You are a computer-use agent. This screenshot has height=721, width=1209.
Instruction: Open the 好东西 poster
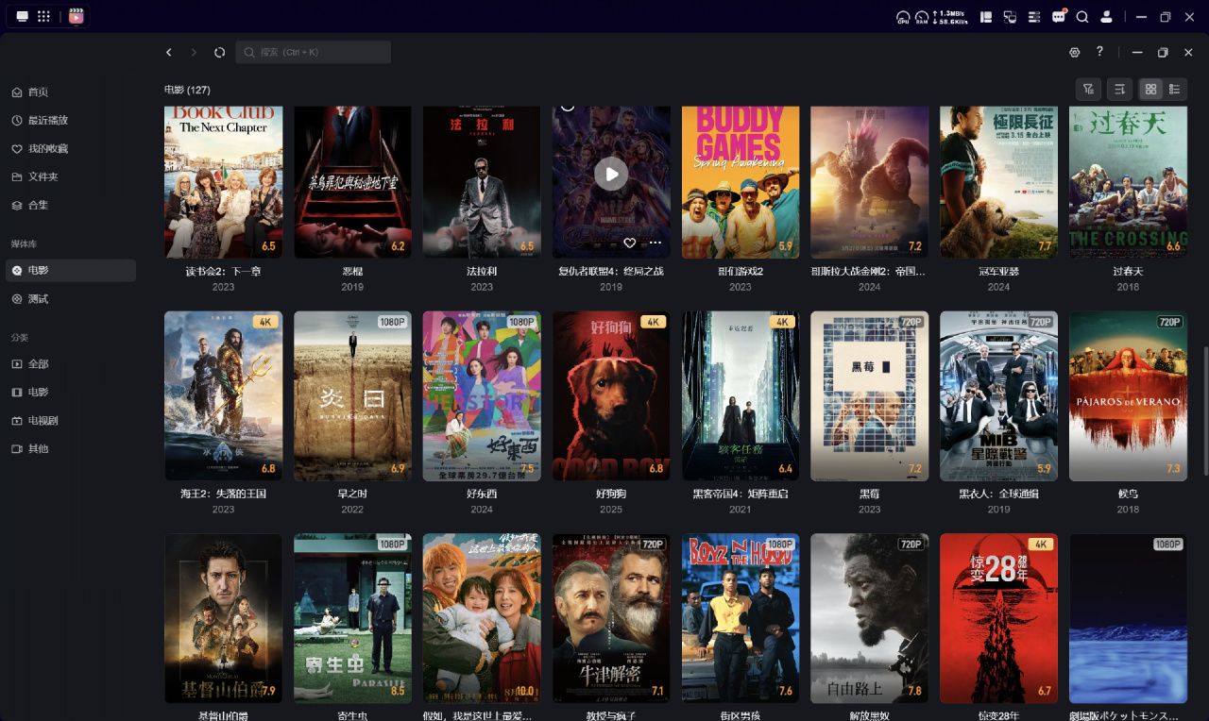click(x=482, y=396)
